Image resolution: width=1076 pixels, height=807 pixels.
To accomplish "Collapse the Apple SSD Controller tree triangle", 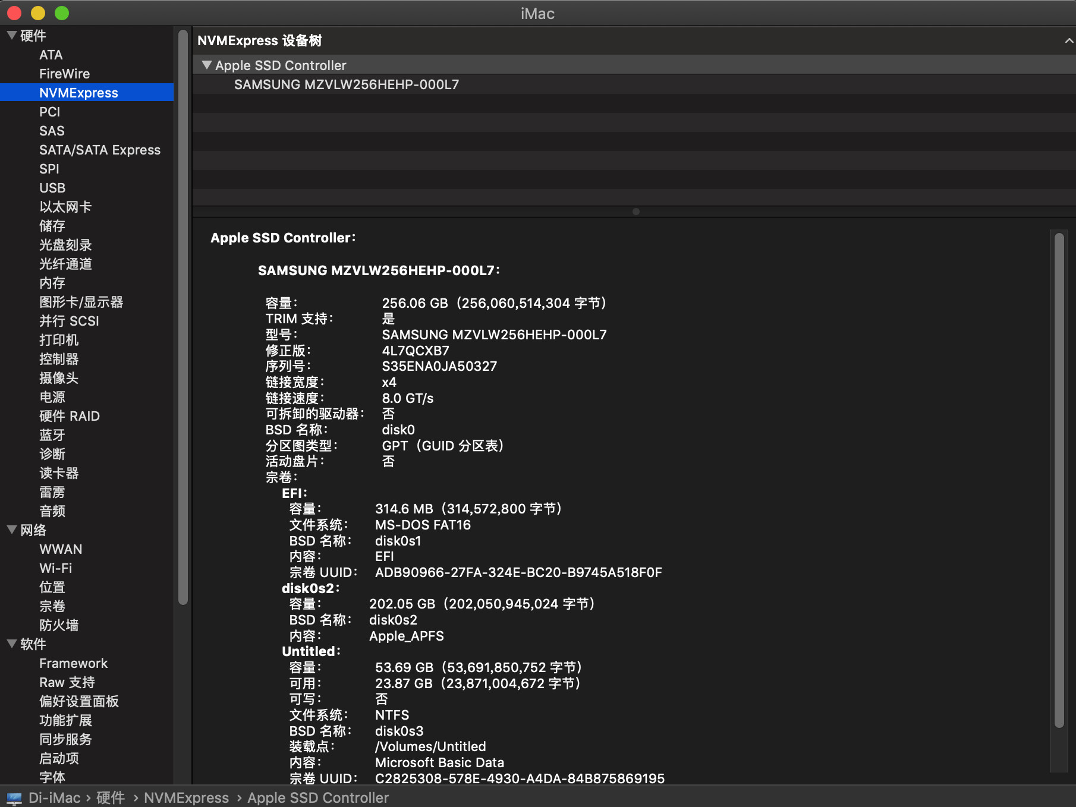I will 206,65.
